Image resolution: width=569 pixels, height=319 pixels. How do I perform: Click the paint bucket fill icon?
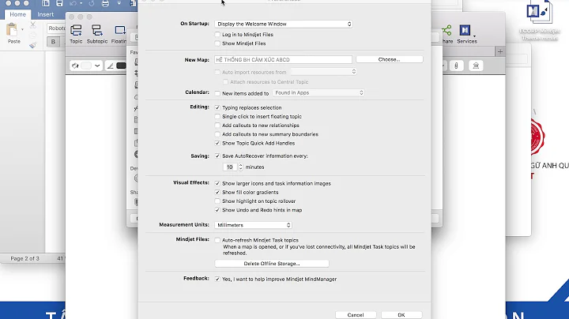[x=75, y=66]
